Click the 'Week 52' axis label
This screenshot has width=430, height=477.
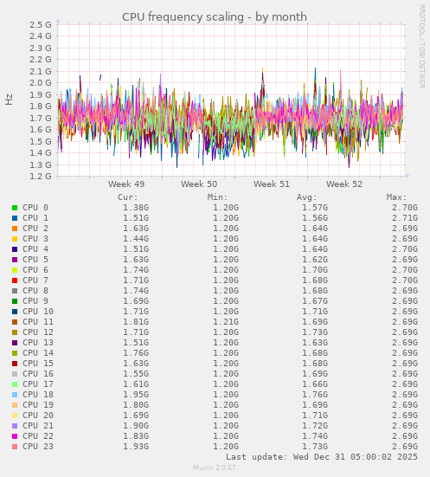[x=344, y=184]
